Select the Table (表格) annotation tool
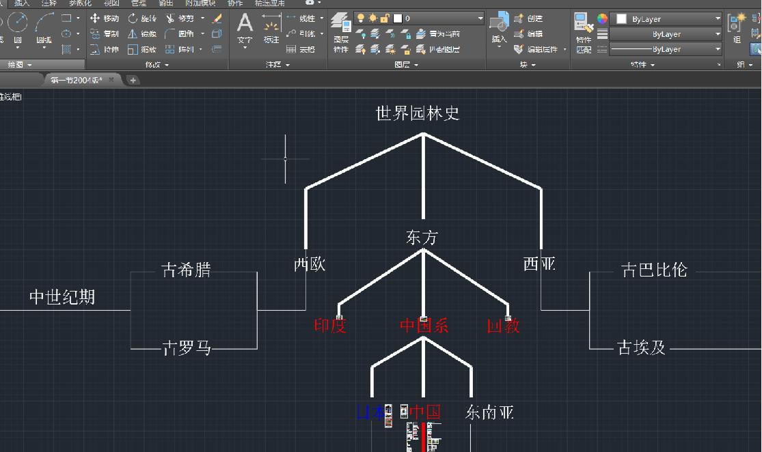The height and width of the screenshot is (452, 762). pyautogui.click(x=301, y=49)
